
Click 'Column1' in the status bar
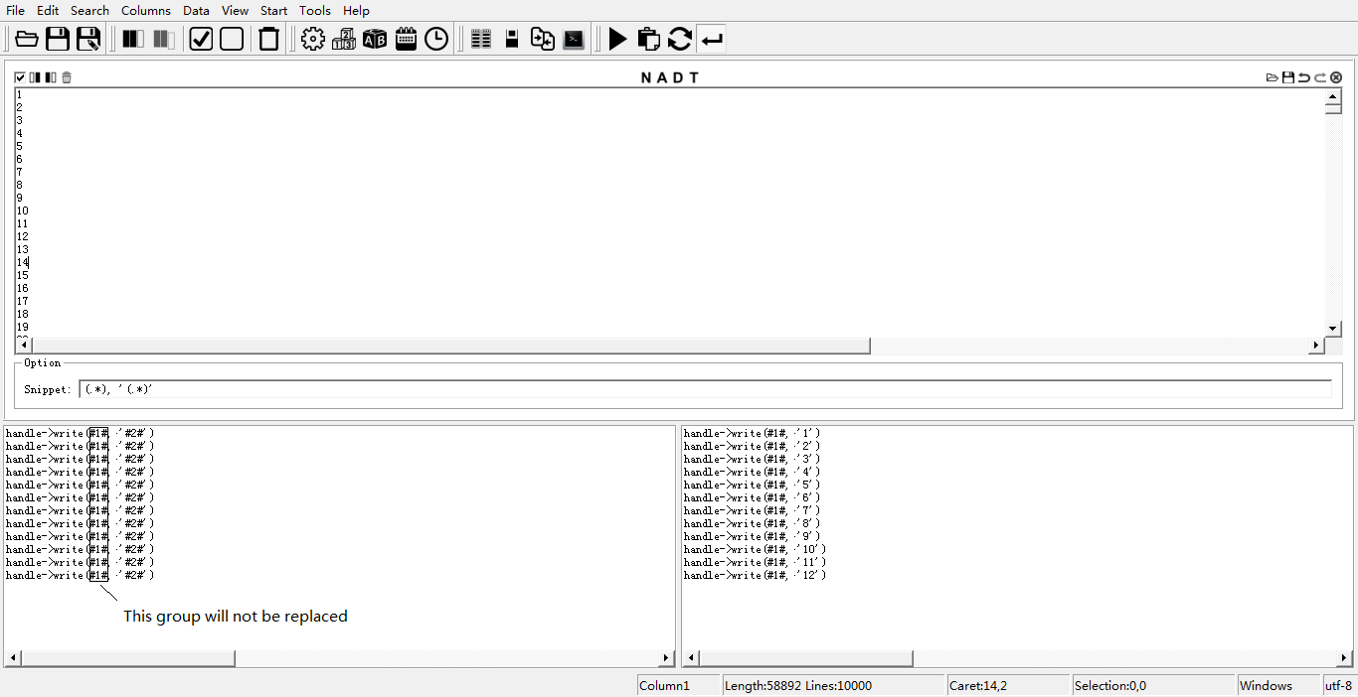point(664,685)
